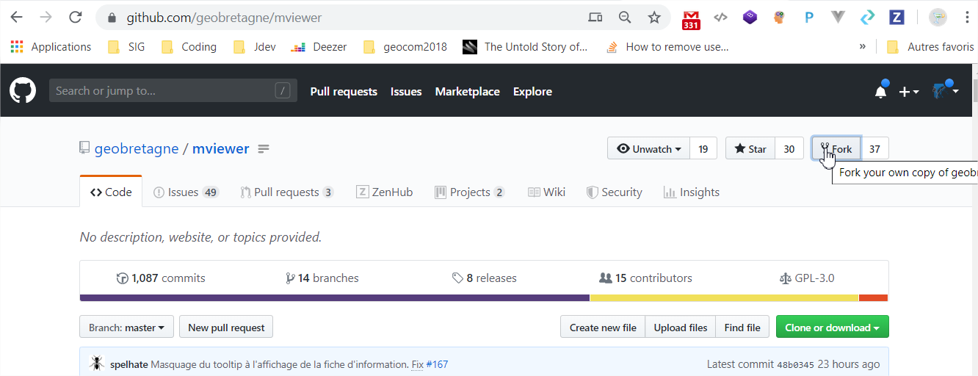View the 30 stargazers count

click(x=789, y=149)
